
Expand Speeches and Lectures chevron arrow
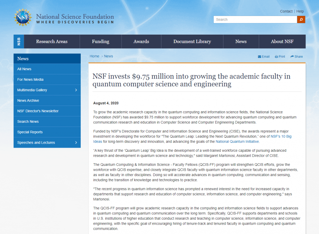pos(76,142)
